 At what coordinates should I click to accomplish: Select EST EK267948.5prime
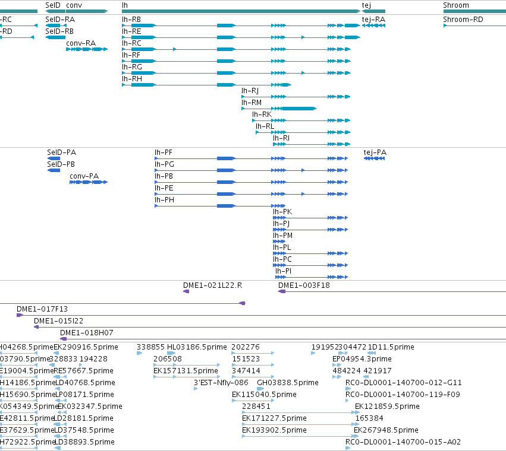point(356,437)
